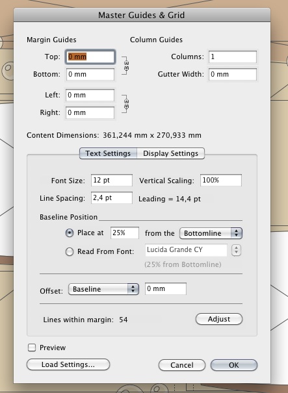Click the Lucida Grande CY font stepper
This screenshot has width=288, height=393.
(x=236, y=250)
